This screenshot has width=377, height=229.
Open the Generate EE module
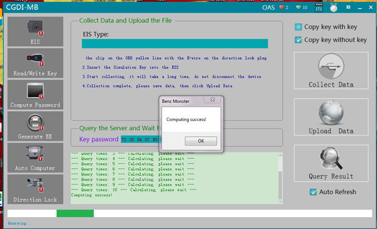click(x=35, y=126)
